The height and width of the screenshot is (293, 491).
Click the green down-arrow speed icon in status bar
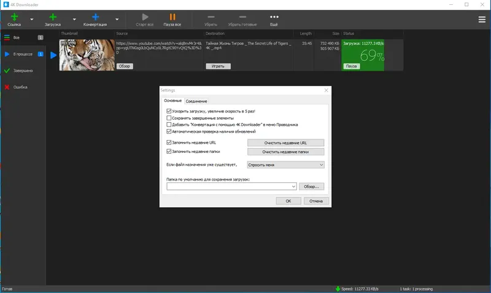pyautogui.click(x=338, y=289)
